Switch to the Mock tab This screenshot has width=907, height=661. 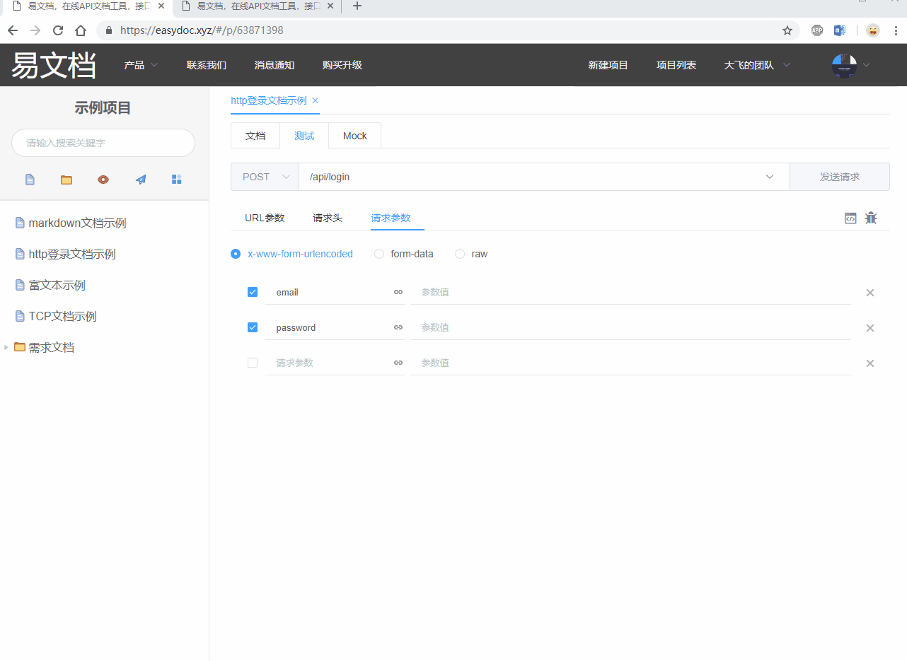click(x=355, y=136)
